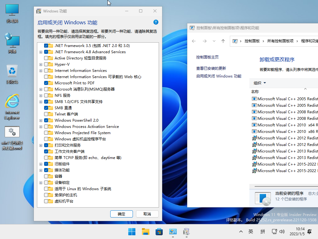The height and width of the screenshot is (239, 318).
Task: Select the win11 restore classic right-click cmd file
Action: 12,138
